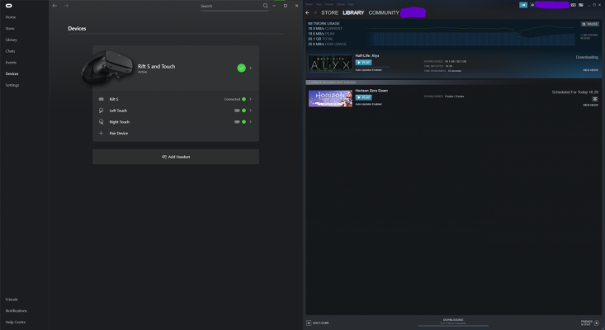The width and height of the screenshot is (605, 330).
Task: Select Devices in Oculus sidebar
Action: pos(12,73)
